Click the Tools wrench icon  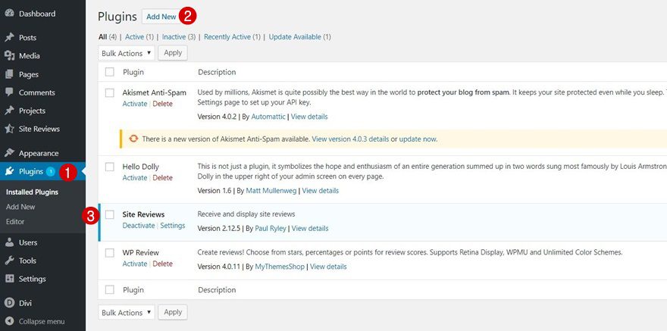coord(9,261)
